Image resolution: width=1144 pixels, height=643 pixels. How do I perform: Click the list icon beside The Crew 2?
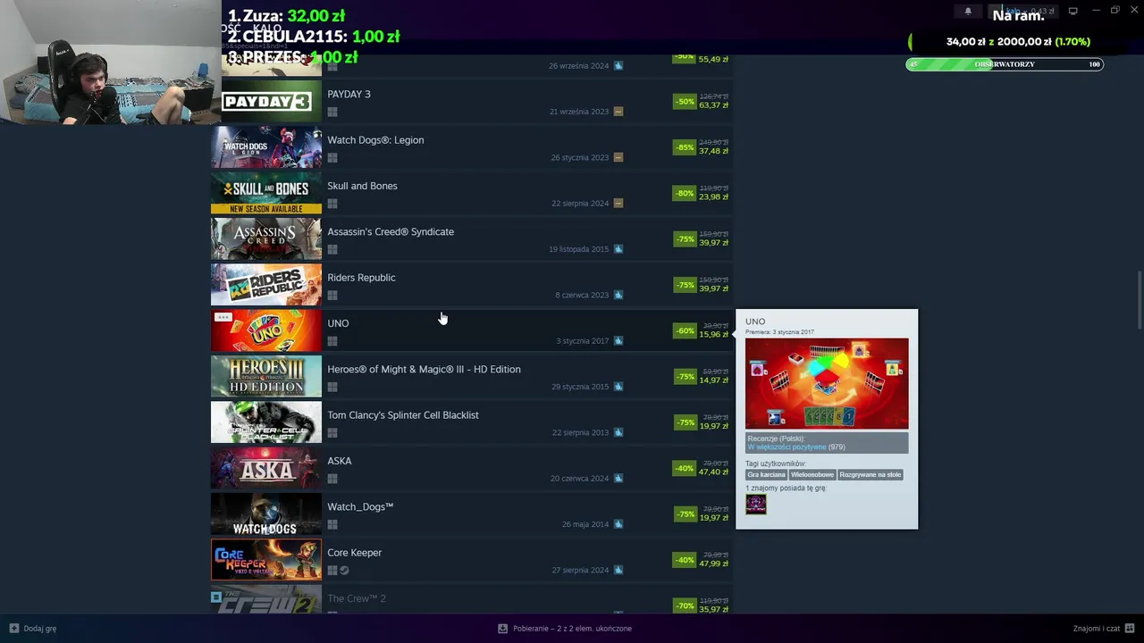click(x=215, y=597)
